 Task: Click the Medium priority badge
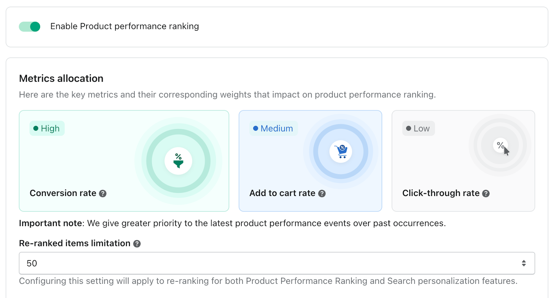point(274,129)
